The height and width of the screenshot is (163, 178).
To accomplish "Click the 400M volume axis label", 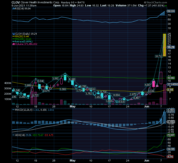I will (x=8, y=83).
